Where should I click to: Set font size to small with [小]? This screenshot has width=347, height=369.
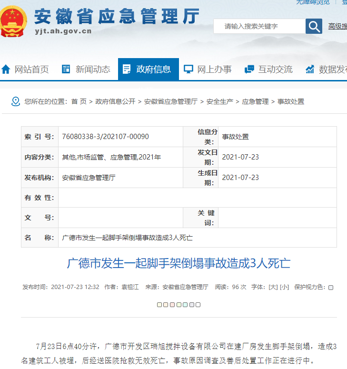[284, 287]
